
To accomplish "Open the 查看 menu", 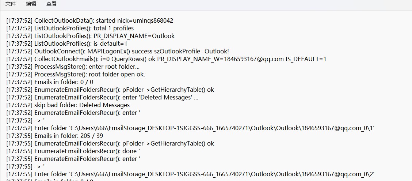I will click(x=52, y=4).
